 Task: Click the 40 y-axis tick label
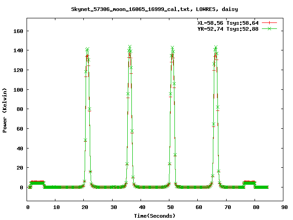(x=20, y=148)
